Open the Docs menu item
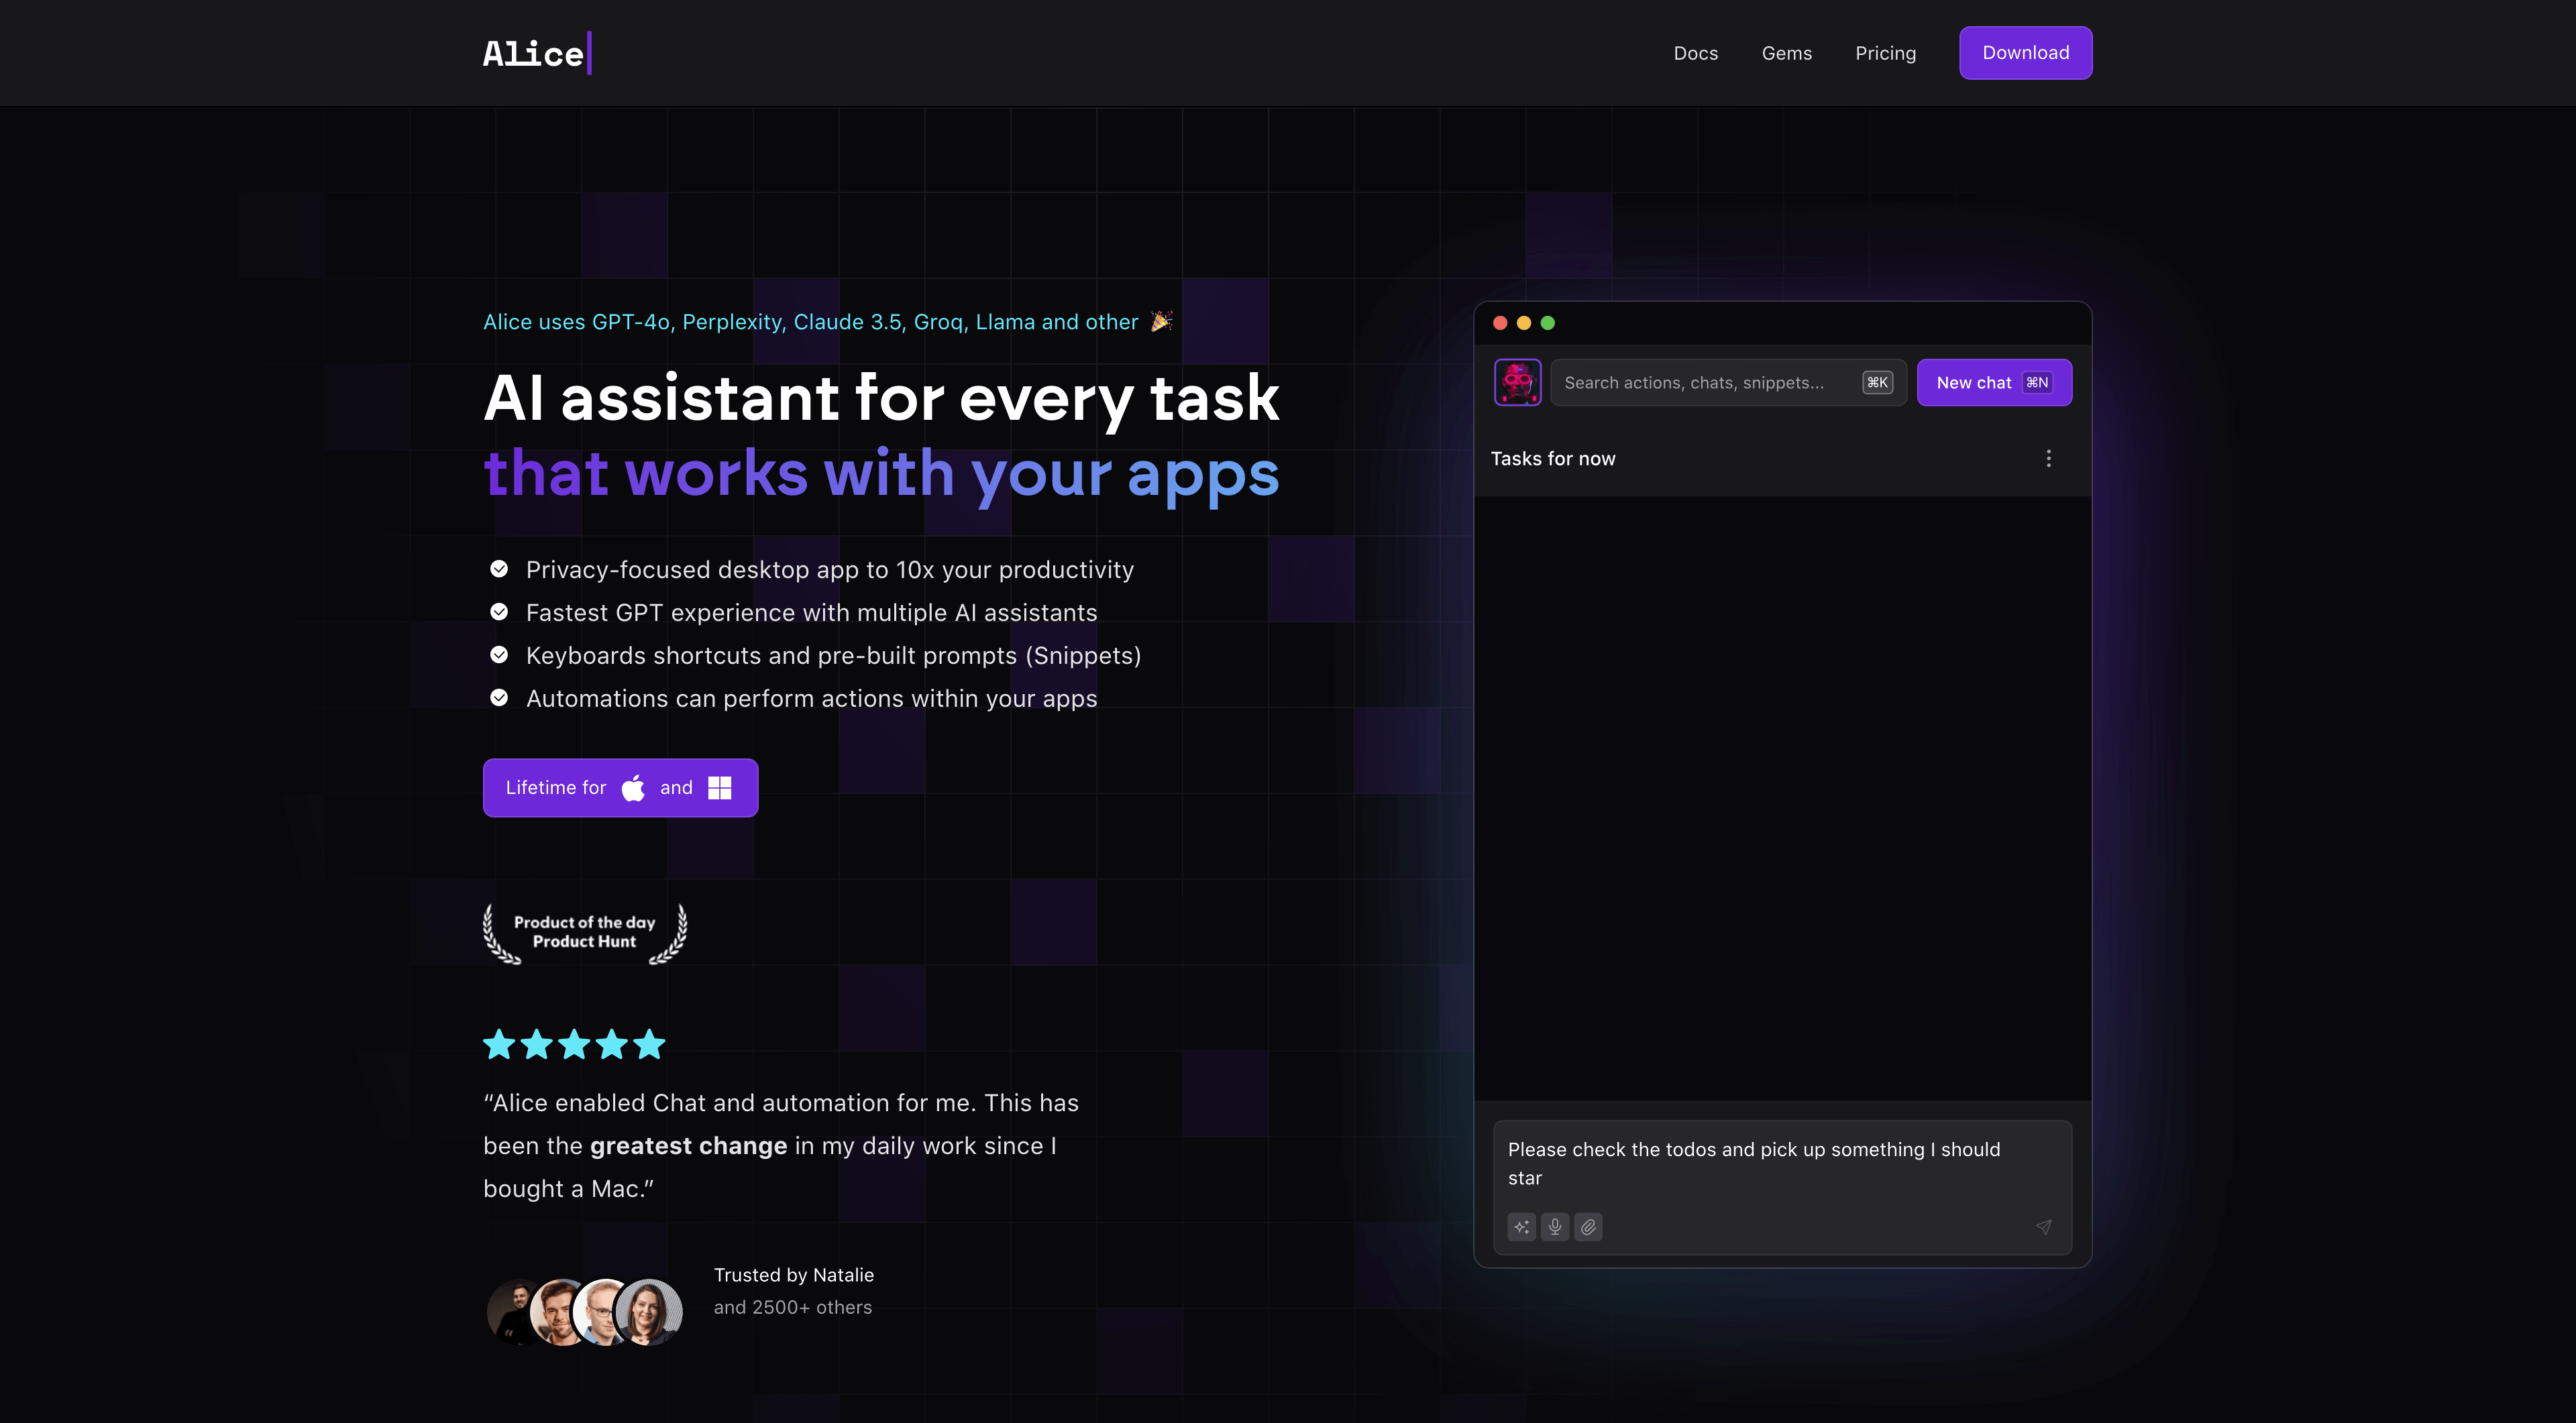Screen dimensions: 2576x1423 pos(1696,53)
